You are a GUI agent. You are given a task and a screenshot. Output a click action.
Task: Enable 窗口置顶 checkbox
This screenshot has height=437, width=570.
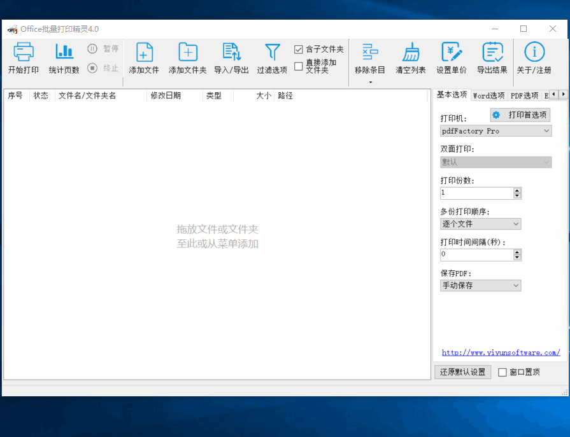[x=502, y=372]
